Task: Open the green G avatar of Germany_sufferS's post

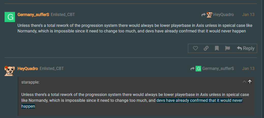Action: coord(10,17)
